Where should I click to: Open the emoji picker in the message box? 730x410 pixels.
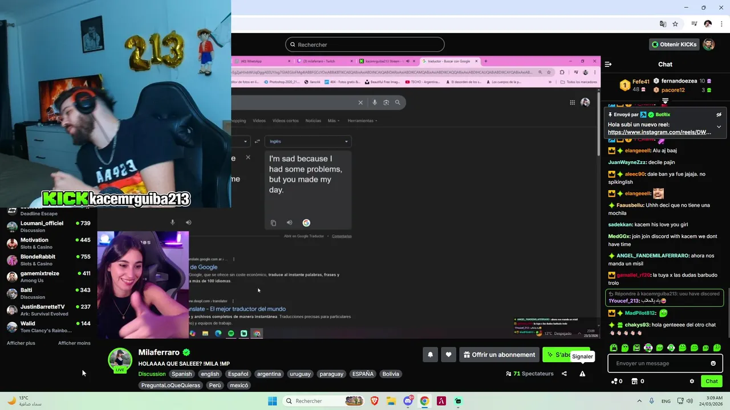pos(713,363)
